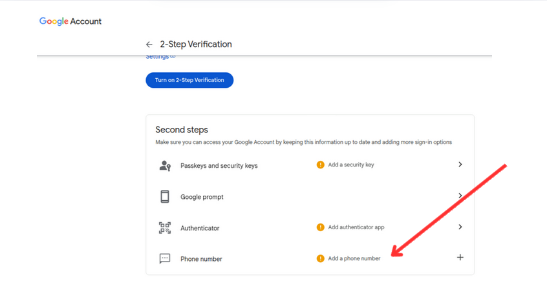Click warning icon beside Add a phone number
Viewport: 547px width, 308px height.
tap(320, 259)
